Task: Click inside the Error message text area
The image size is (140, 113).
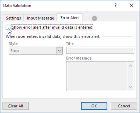Action: tap(97, 76)
